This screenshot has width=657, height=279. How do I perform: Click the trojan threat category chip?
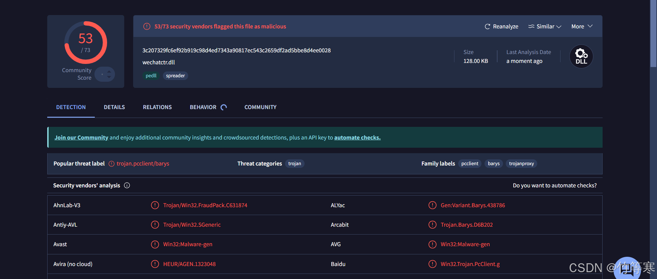click(295, 164)
